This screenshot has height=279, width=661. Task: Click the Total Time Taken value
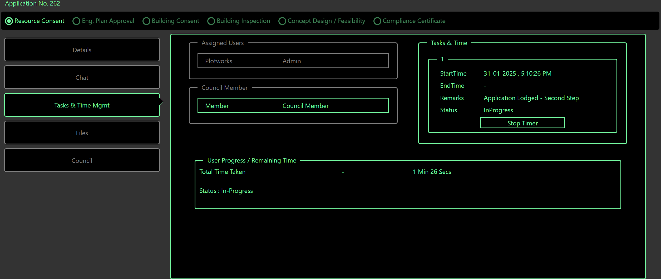[432, 172]
